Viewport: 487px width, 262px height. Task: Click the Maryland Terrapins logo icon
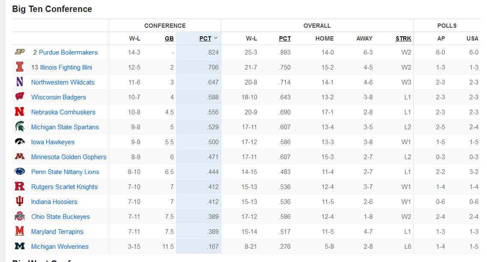click(x=20, y=231)
